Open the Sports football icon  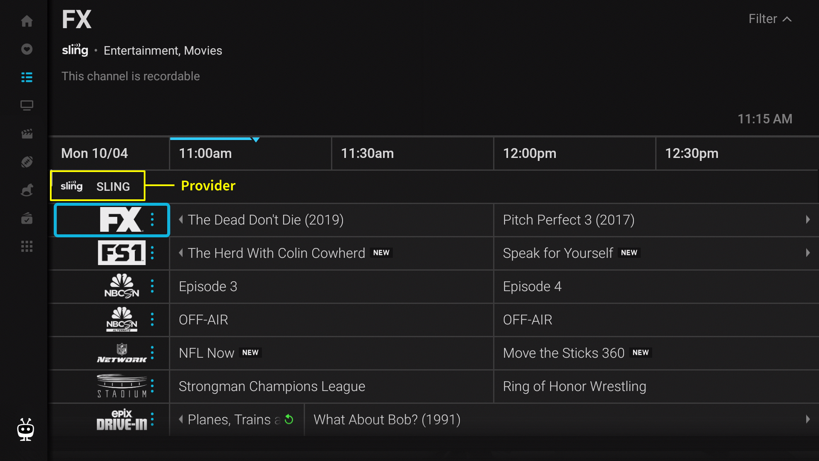point(27,162)
